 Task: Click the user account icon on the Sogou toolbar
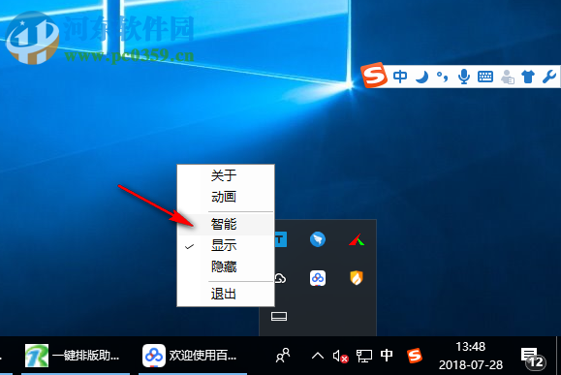pyautogui.click(x=508, y=77)
